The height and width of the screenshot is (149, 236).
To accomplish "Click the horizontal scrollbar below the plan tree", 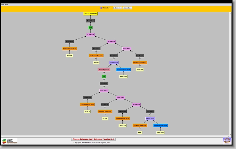I will [116, 136].
